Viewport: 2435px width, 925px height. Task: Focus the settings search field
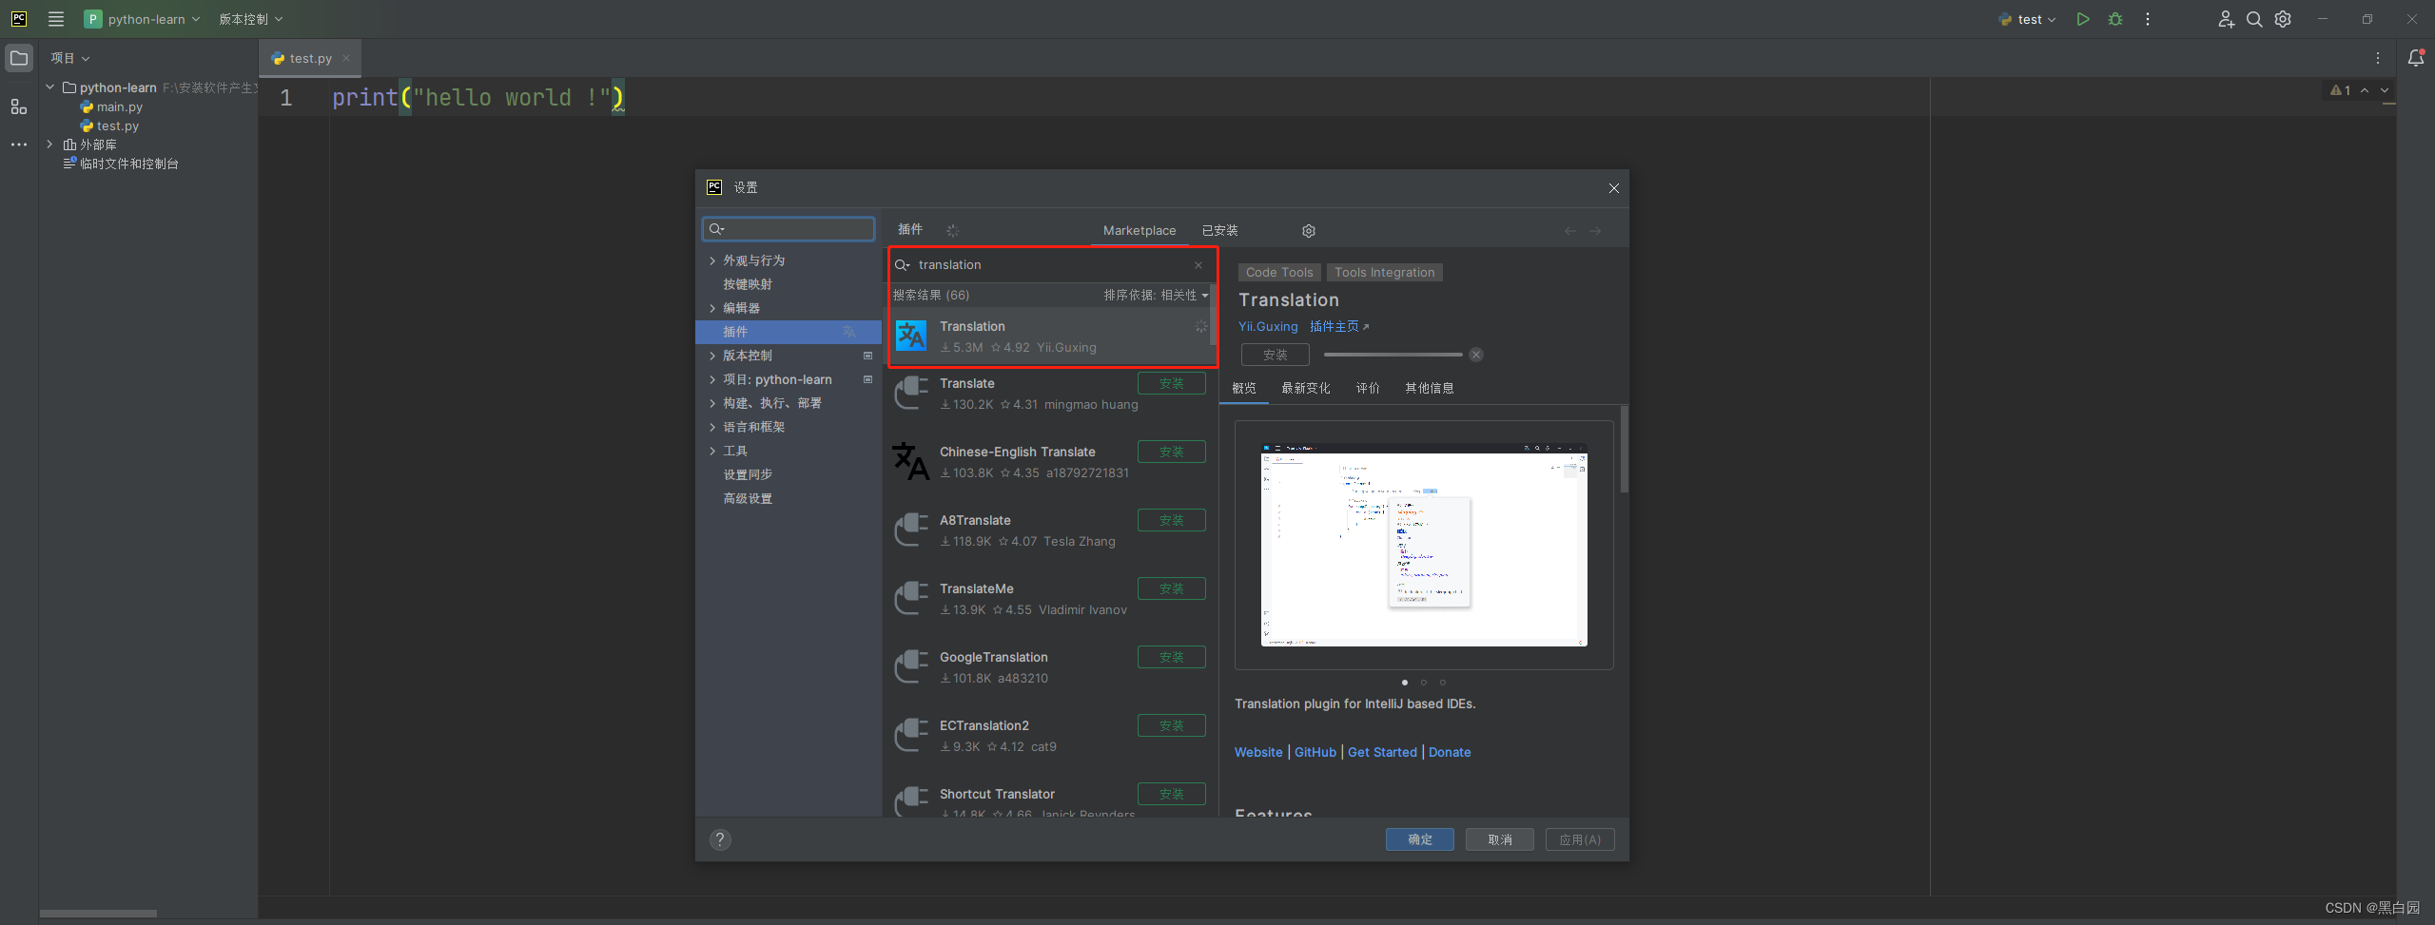point(789,229)
